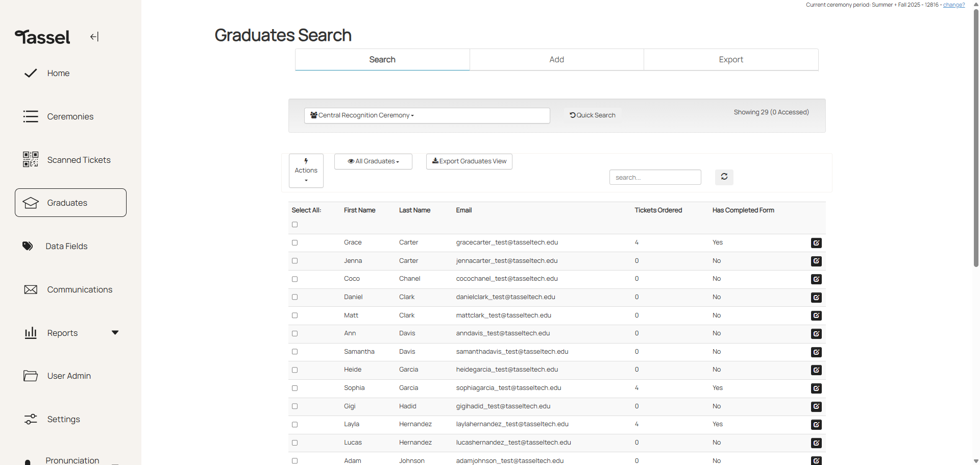Collapse the sidebar with the arrow icon
980x465 pixels.
(x=94, y=37)
